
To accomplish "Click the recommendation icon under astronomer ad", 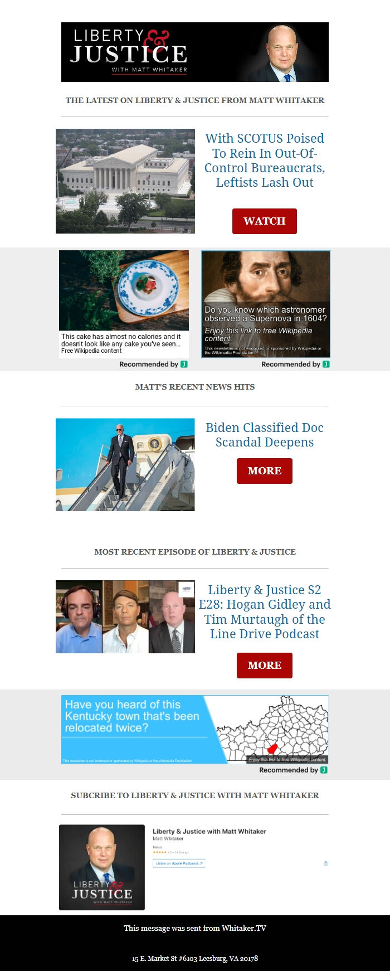I will (326, 364).
